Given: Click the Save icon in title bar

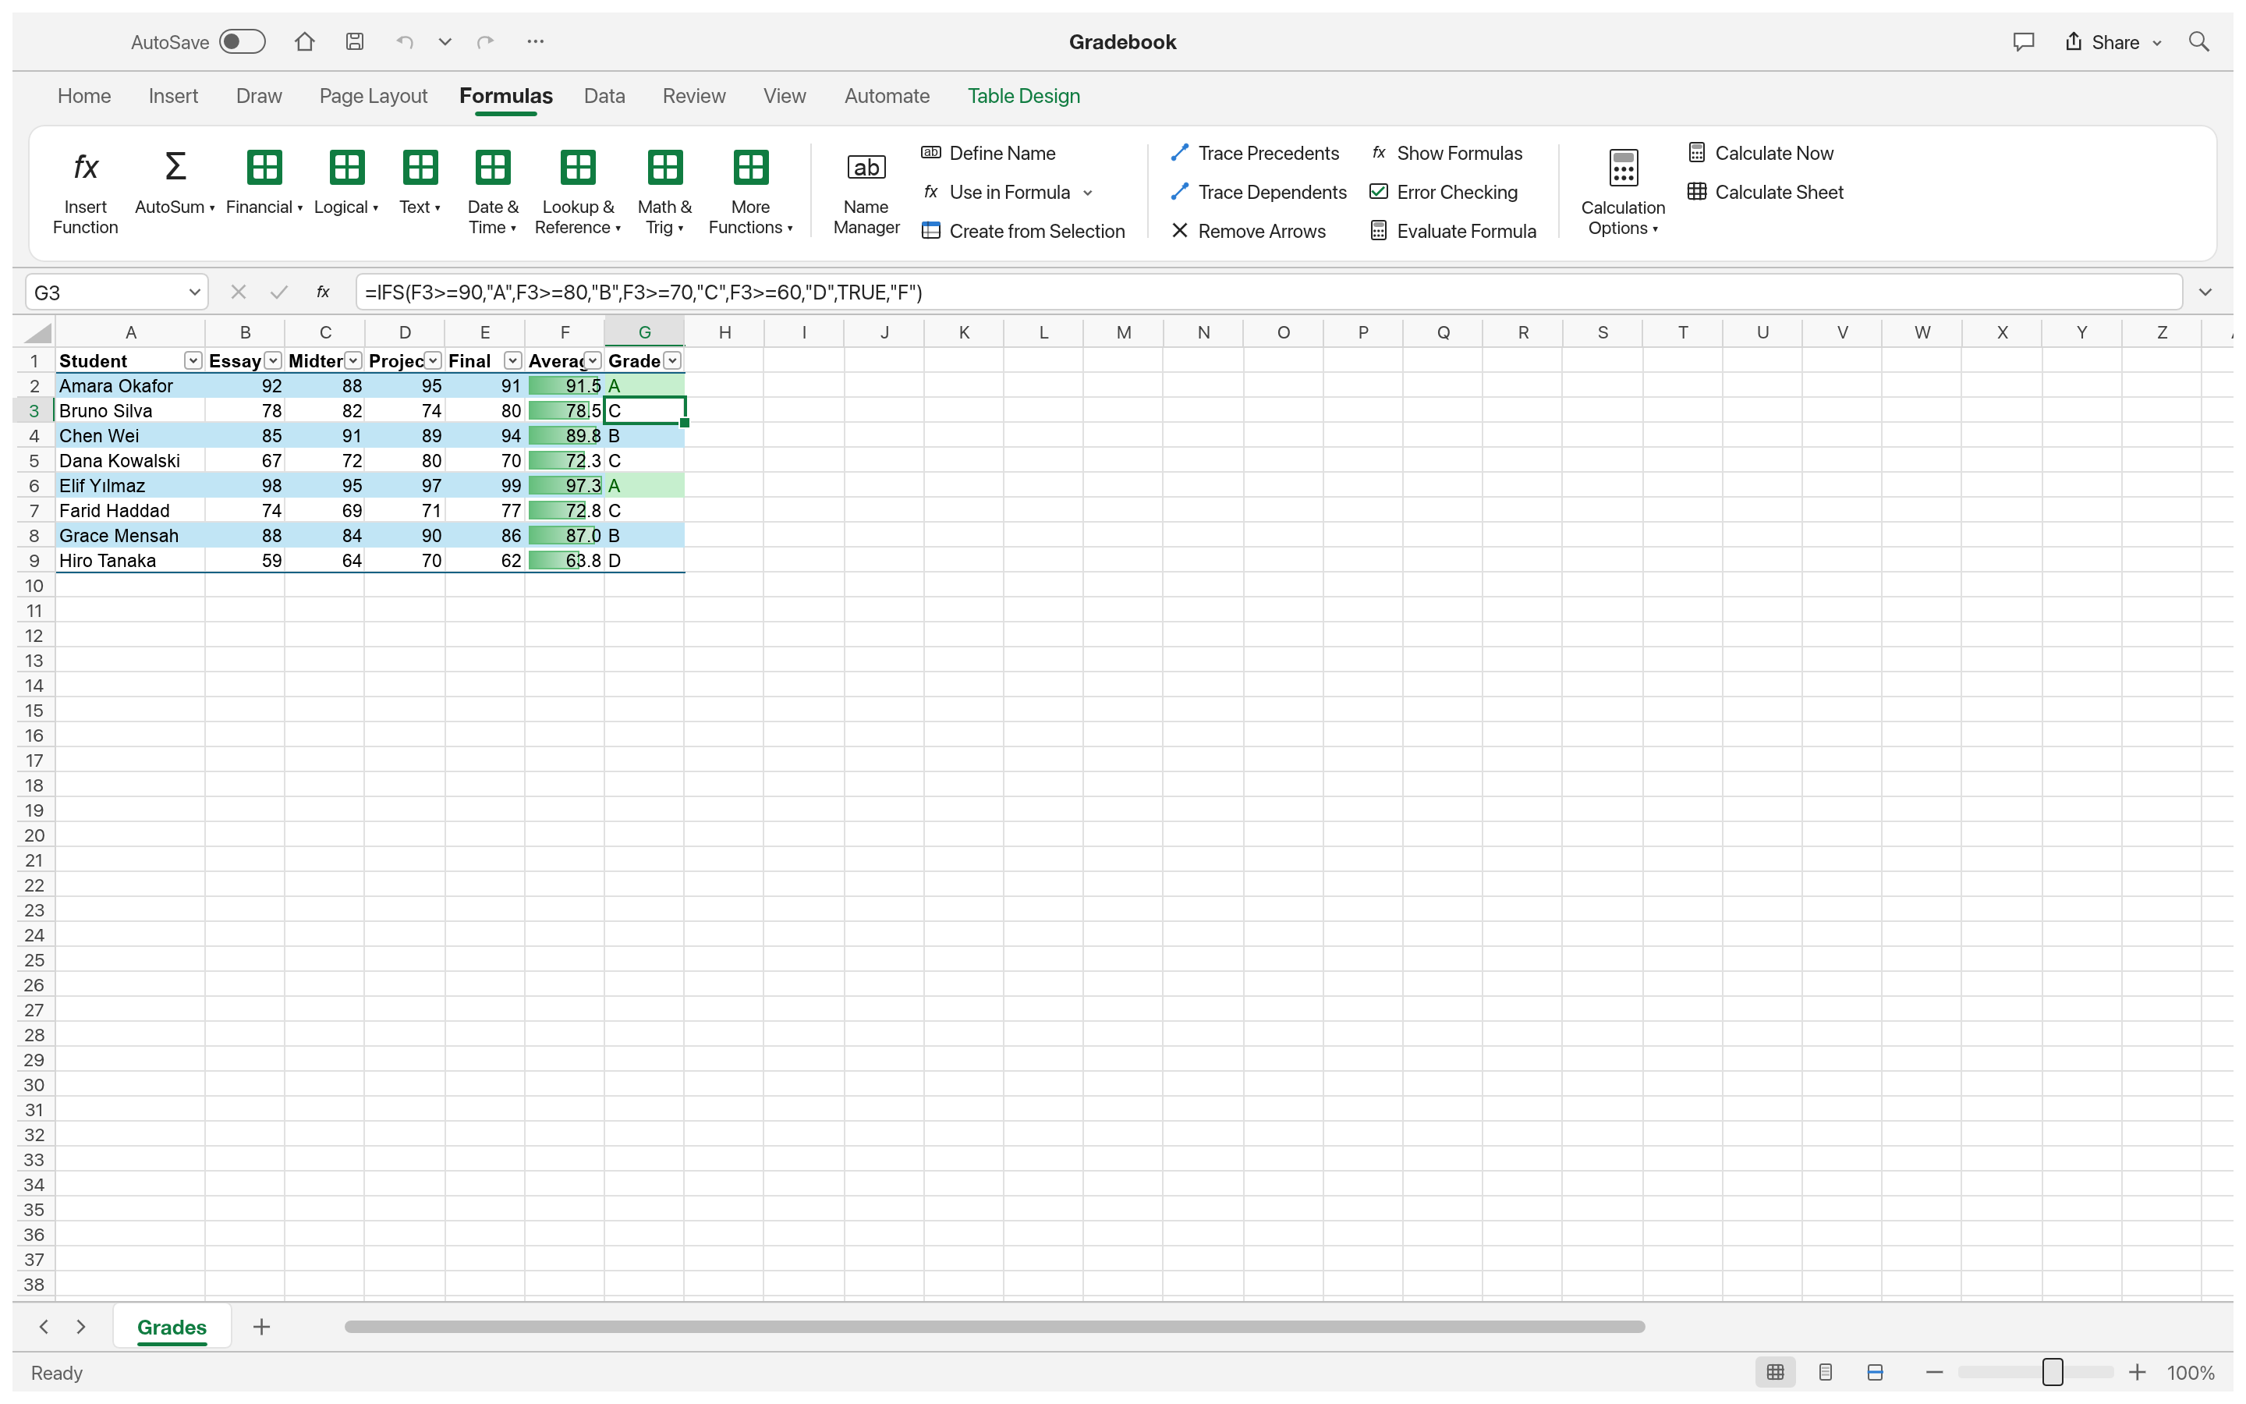Looking at the screenshot, I should (355, 42).
